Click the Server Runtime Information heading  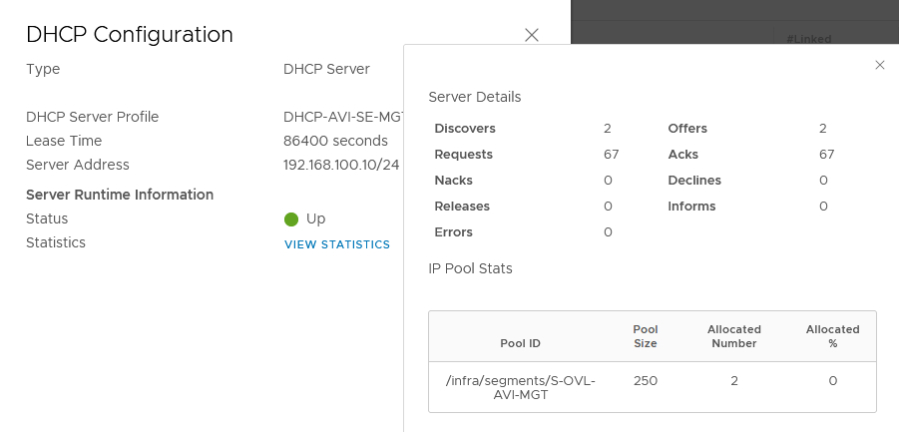(120, 195)
